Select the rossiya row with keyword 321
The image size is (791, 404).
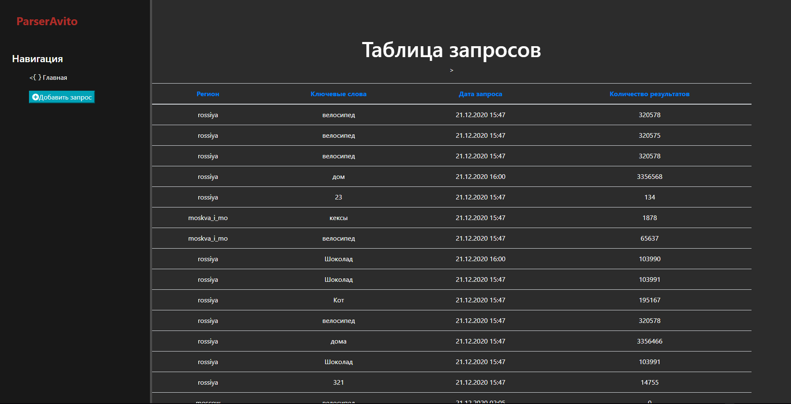[339, 382]
